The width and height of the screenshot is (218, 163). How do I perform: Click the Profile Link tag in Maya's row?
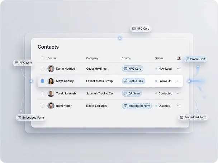pos(133,81)
